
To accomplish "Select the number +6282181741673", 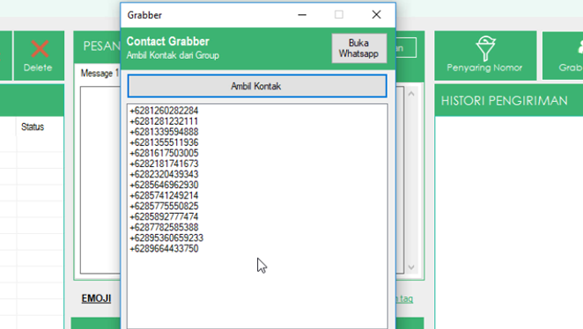I will (164, 164).
